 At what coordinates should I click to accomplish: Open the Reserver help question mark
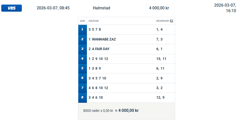pyautogui.click(x=172, y=21)
